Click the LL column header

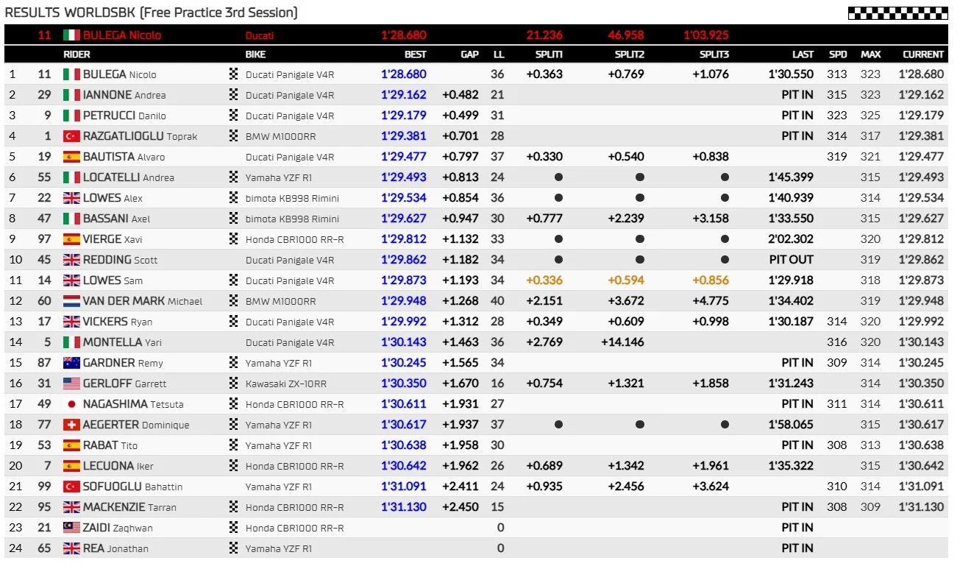(x=499, y=54)
